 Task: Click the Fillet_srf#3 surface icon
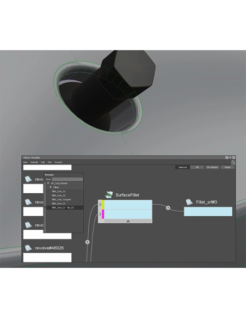189,202
